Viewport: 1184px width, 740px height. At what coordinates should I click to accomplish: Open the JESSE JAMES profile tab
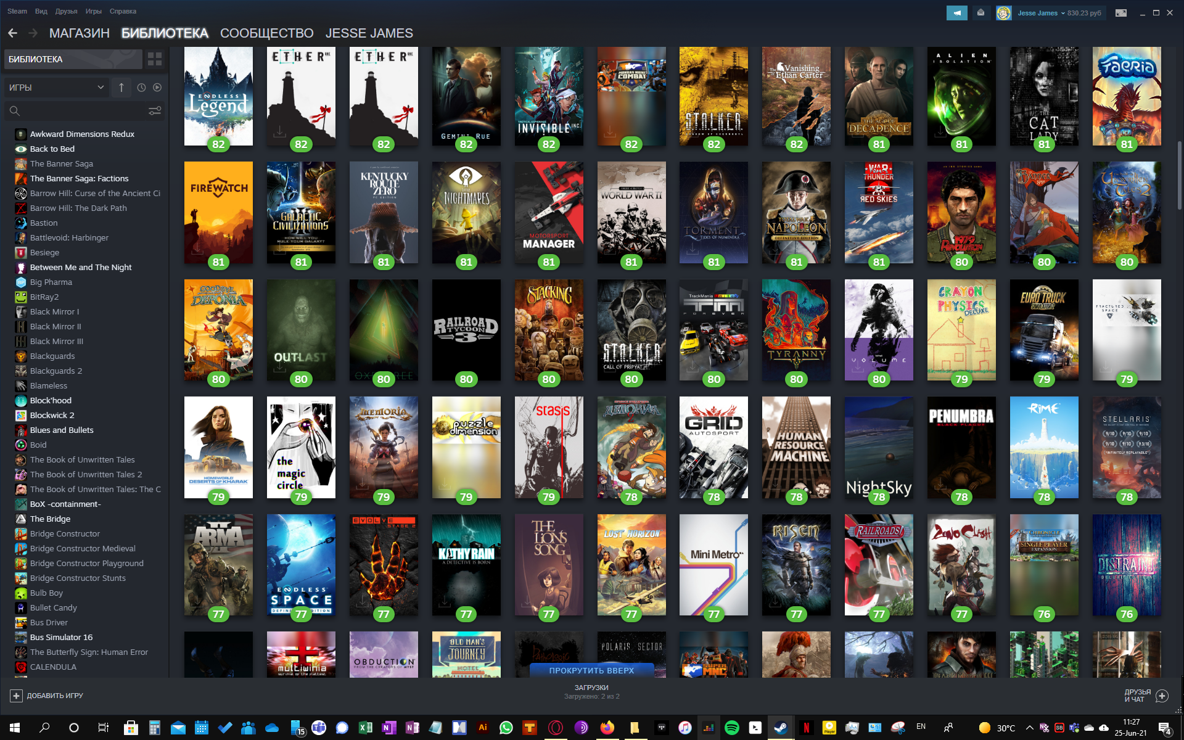[369, 33]
